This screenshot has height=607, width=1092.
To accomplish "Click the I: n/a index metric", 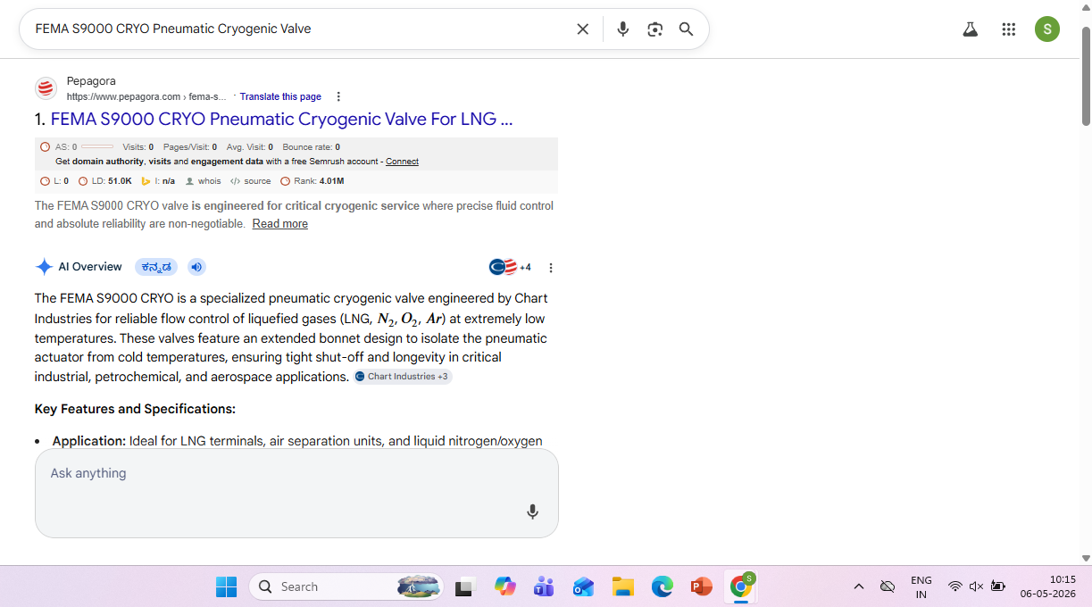I will point(158,181).
